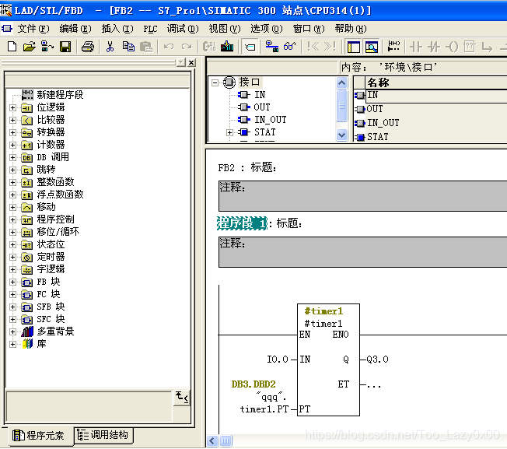Screen dimensions: 507x449
Task: Select the 浮点数函数 tree item
Action: point(60,195)
